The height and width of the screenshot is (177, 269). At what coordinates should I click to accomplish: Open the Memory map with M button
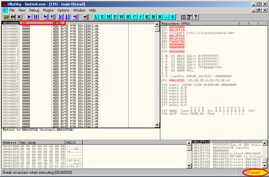[109, 17]
